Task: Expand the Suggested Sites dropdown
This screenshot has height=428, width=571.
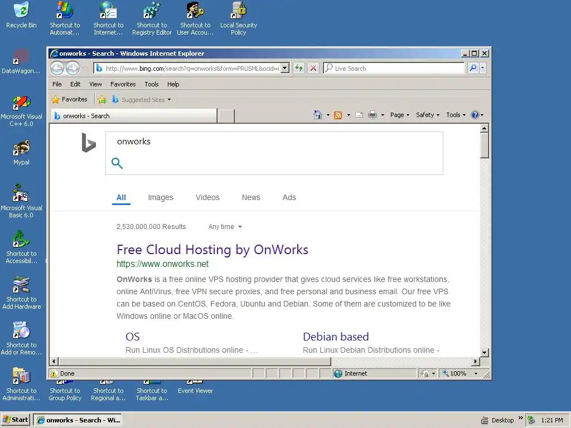Action: [169, 100]
